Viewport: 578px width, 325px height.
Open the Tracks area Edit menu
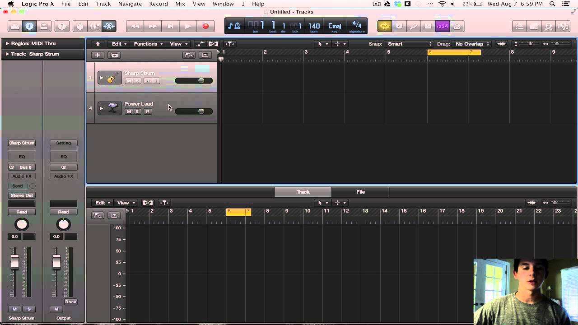tap(119, 44)
